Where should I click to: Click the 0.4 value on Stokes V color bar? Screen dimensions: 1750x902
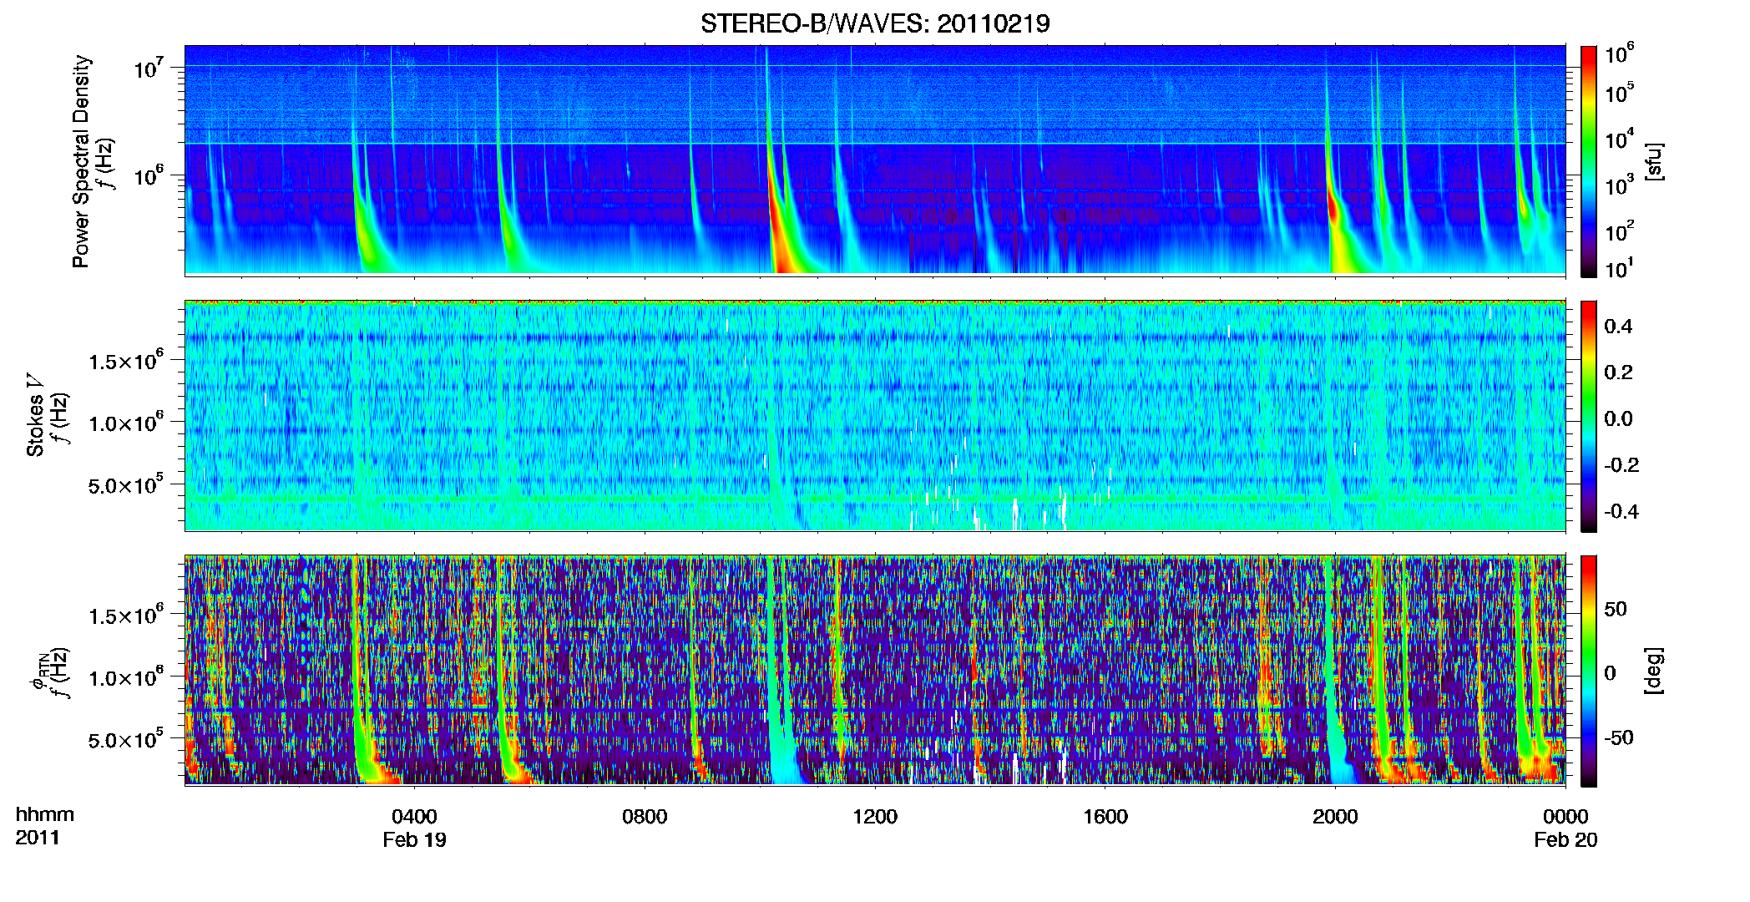[1618, 326]
